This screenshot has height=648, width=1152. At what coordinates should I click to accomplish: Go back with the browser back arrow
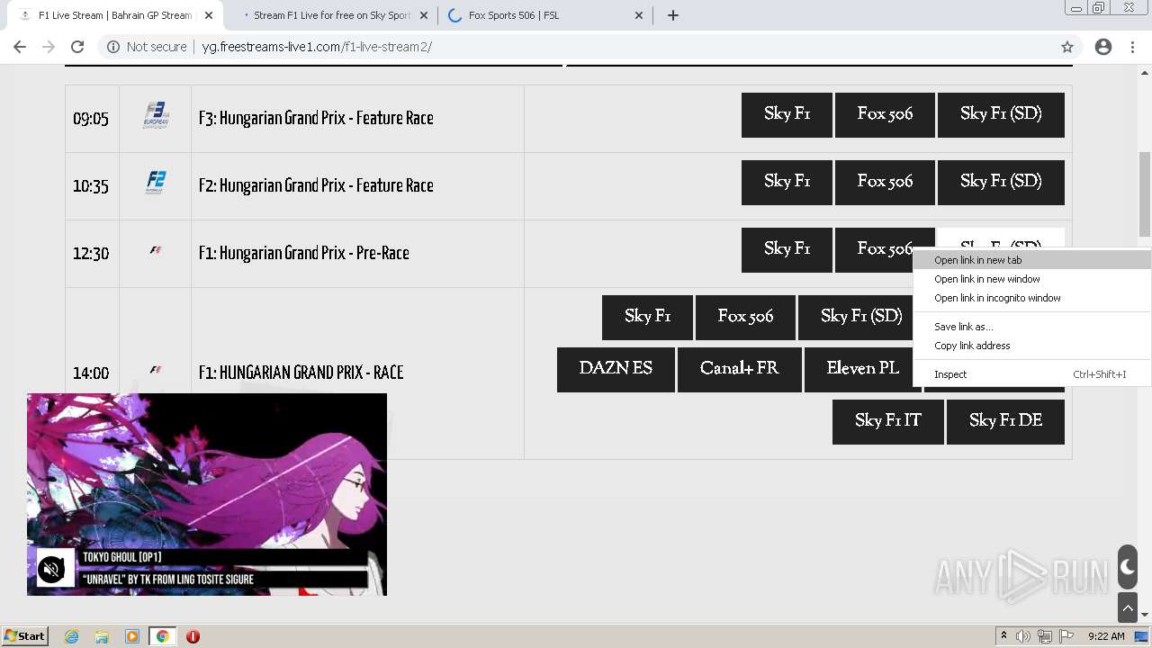point(20,47)
